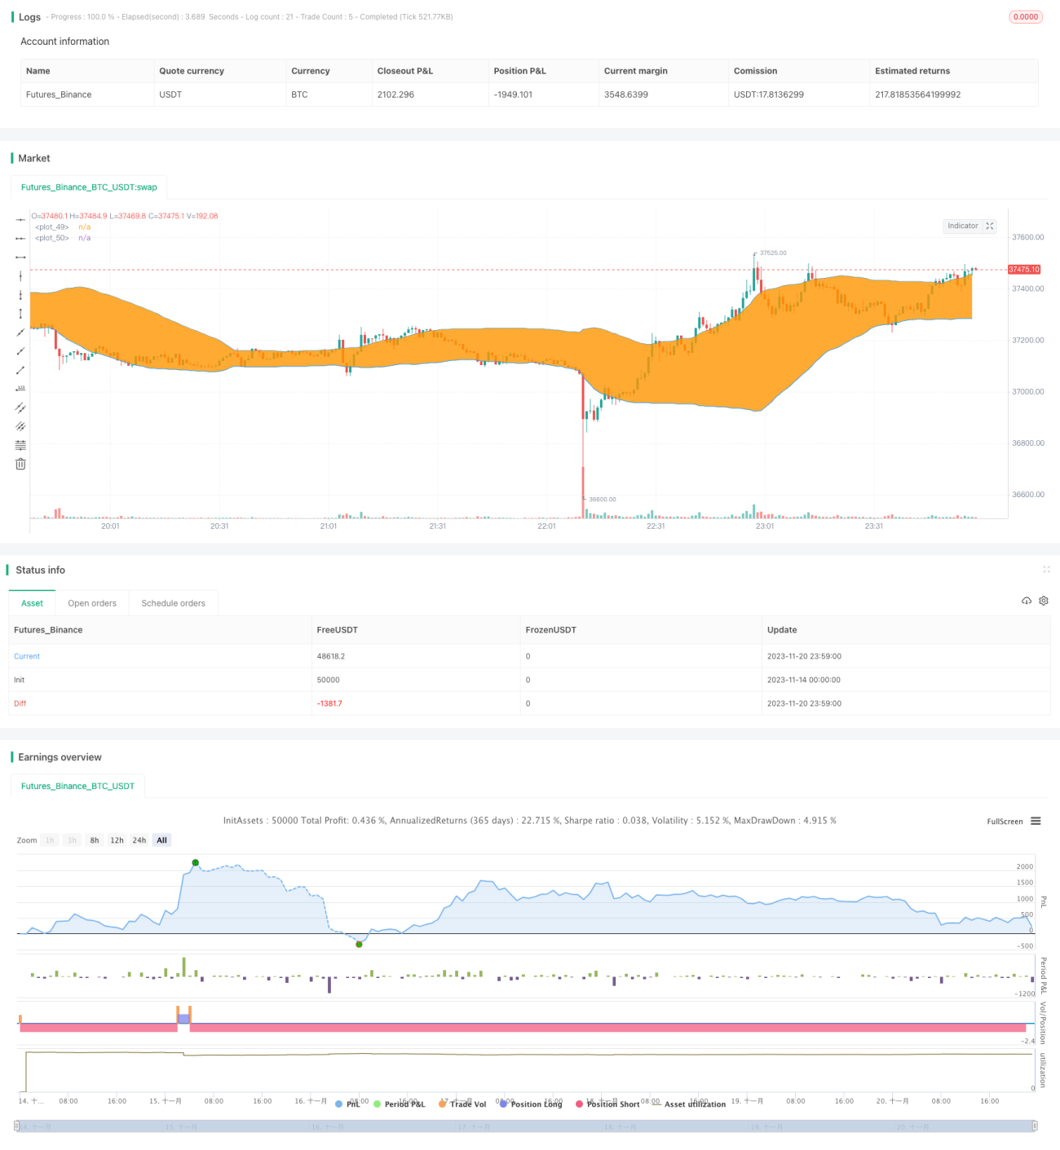Set zoom range to 12h
This screenshot has width=1060, height=1150.
click(x=117, y=840)
